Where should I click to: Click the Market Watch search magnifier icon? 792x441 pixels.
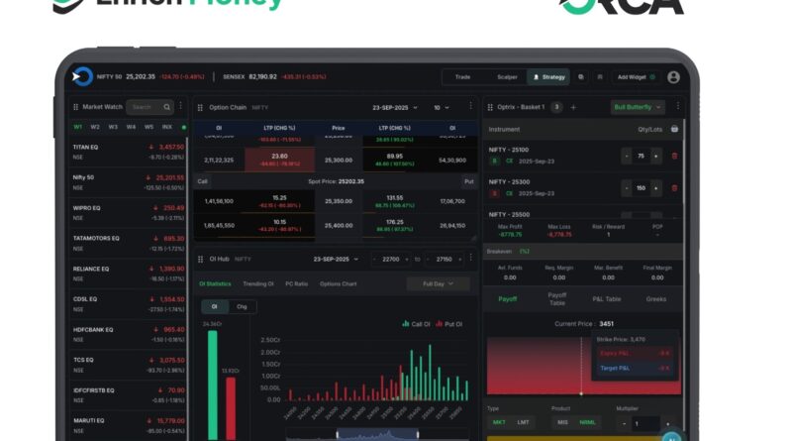[x=167, y=107]
